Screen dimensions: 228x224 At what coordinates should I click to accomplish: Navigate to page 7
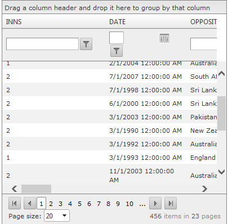click(99, 204)
